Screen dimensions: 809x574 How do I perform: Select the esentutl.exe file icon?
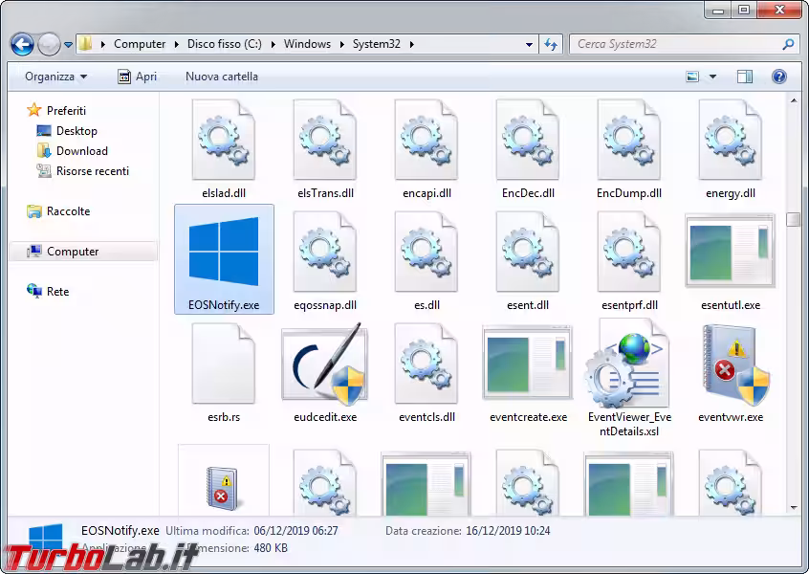pyautogui.click(x=731, y=253)
